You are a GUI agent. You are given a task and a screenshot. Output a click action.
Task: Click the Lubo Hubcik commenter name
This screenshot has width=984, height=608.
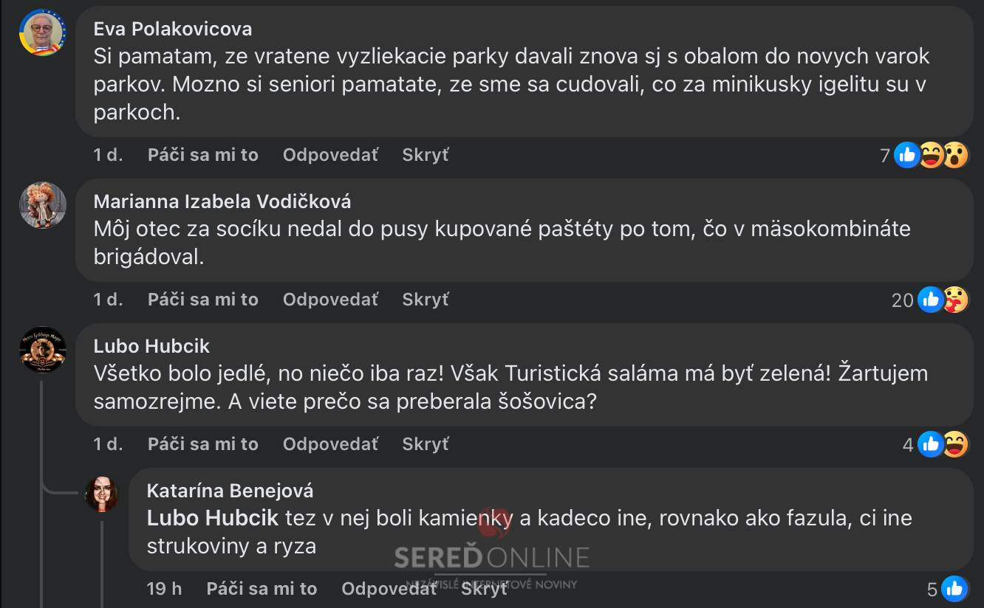click(x=151, y=346)
